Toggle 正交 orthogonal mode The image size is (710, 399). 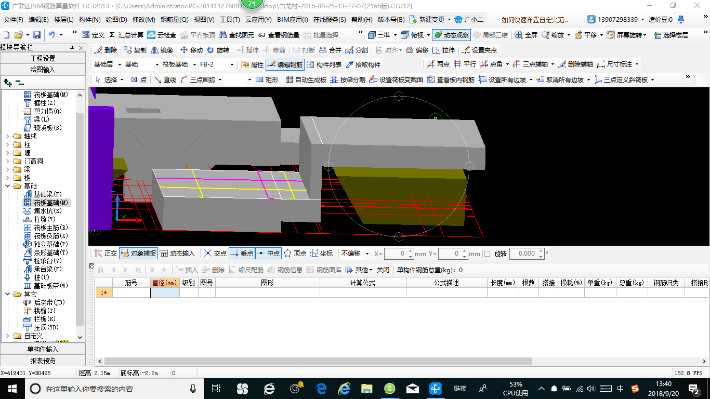[106, 254]
